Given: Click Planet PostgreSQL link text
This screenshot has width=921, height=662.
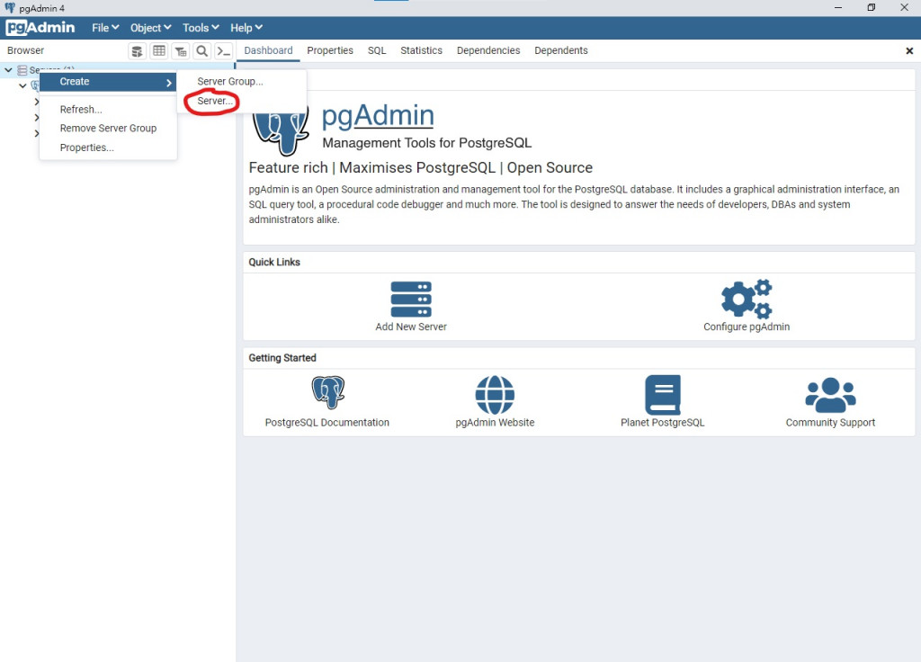Looking at the screenshot, I should (x=663, y=423).
